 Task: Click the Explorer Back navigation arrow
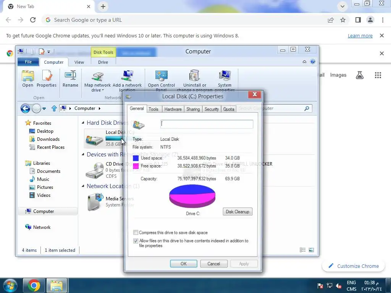[x=25, y=108]
